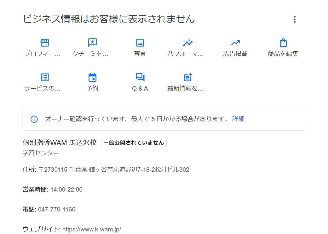328x234 pixels.
Task: Click the 予約 calendar icon
Action: point(92,77)
